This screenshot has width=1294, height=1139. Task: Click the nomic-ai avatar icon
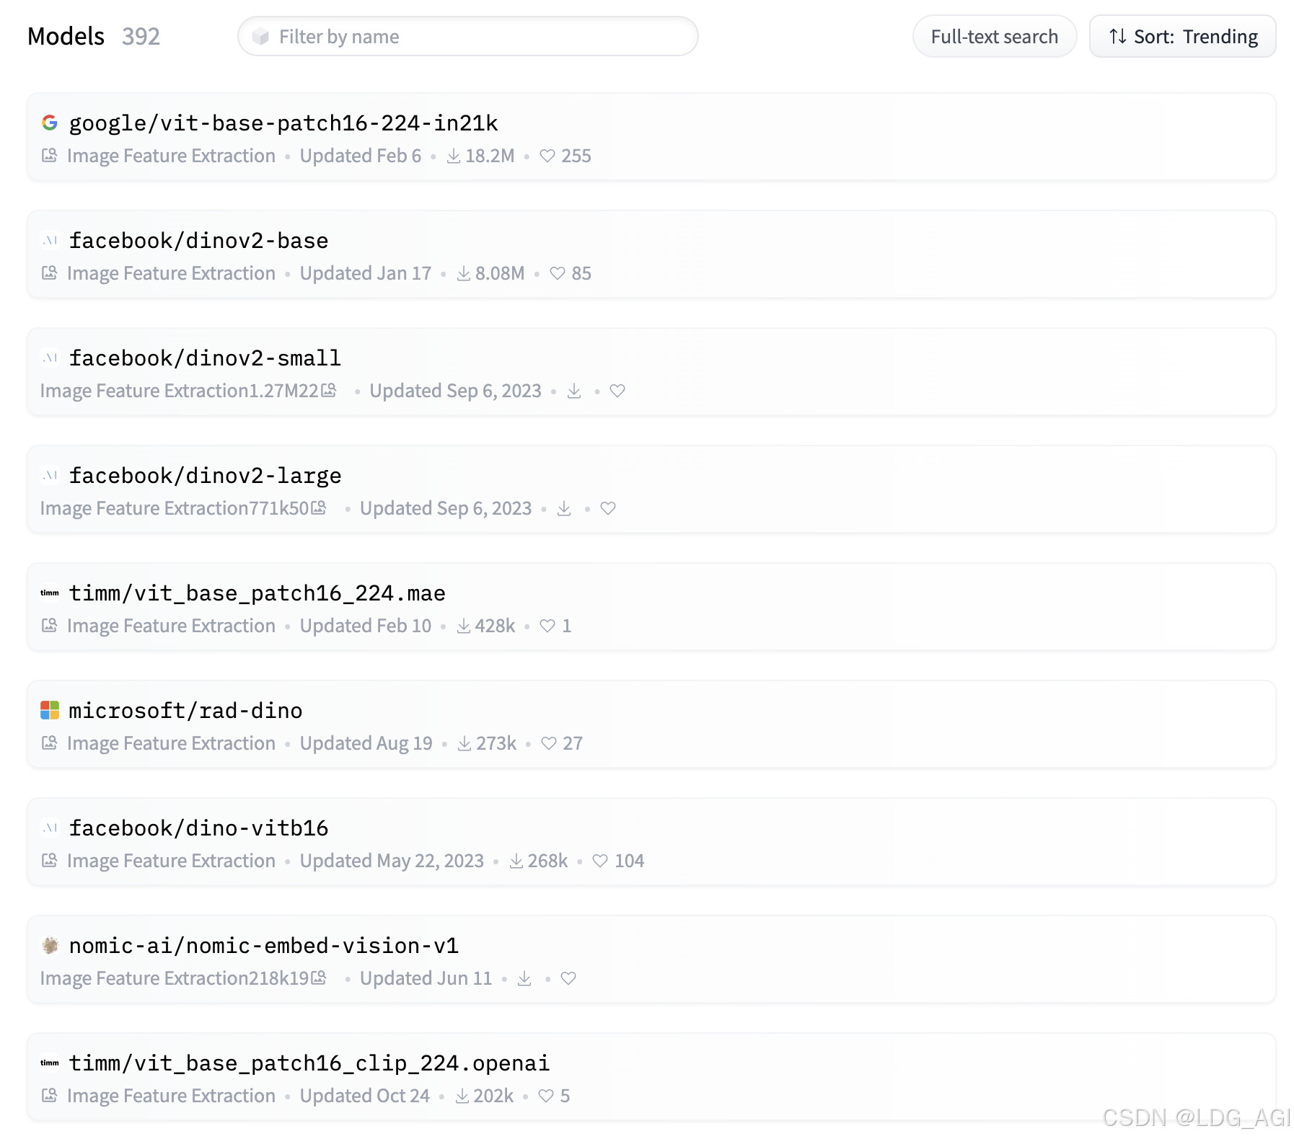point(50,945)
